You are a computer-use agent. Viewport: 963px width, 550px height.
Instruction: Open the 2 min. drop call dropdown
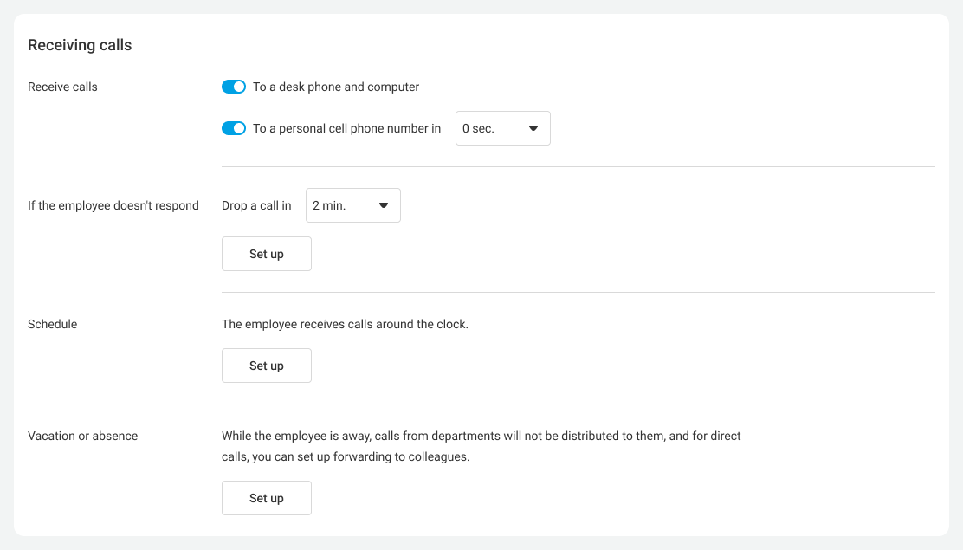click(x=352, y=205)
